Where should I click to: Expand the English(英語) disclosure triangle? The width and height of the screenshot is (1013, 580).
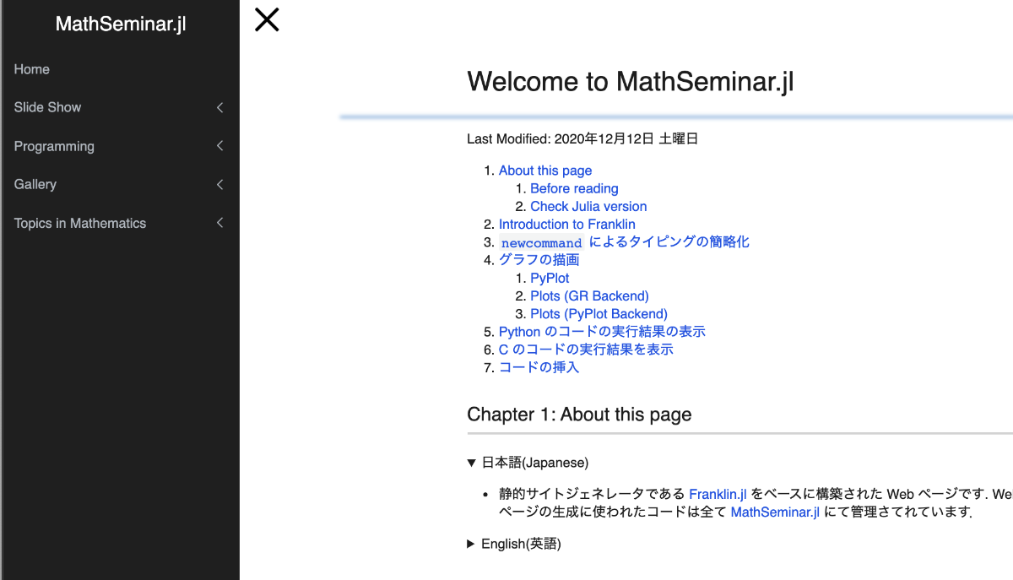[471, 544]
